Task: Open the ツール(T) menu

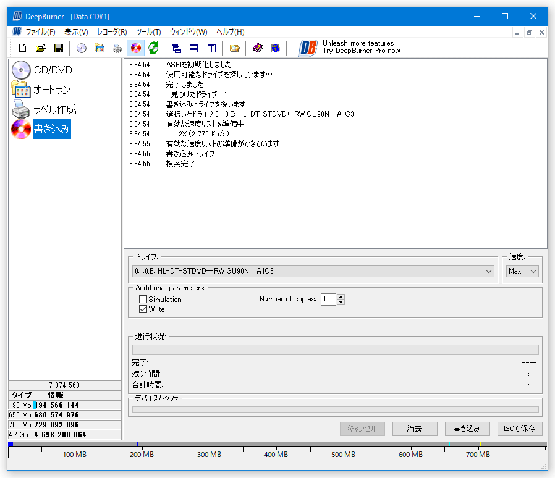Action: pos(148,32)
